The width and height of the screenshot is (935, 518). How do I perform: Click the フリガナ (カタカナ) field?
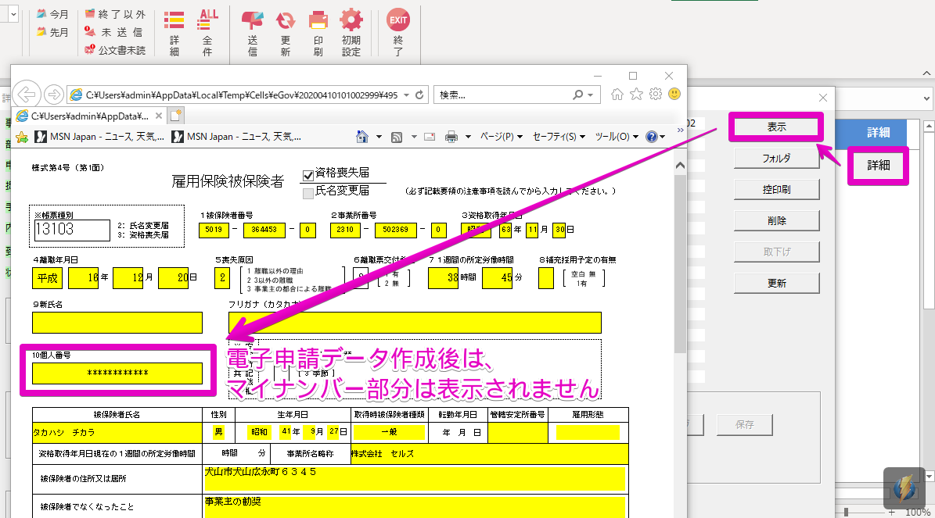click(x=415, y=323)
